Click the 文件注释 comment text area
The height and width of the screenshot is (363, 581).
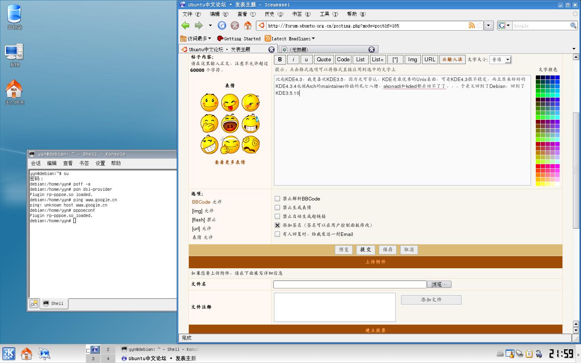coord(334,307)
